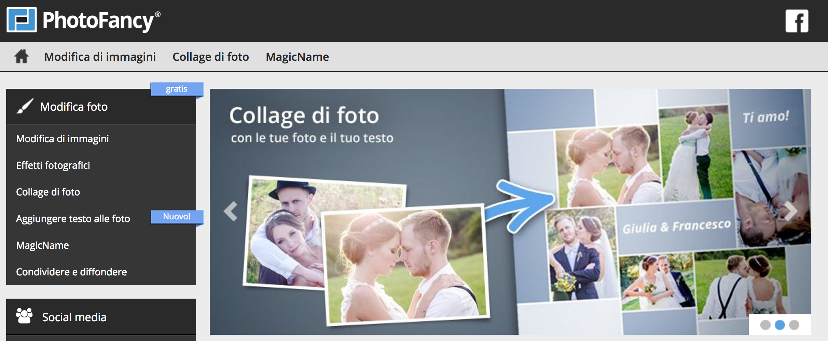Go to home via house icon
The width and height of the screenshot is (828, 341).
click(22, 56)
